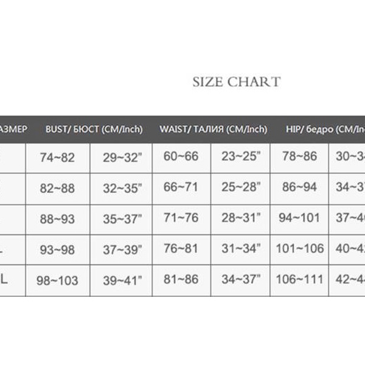Select the 23~25" waist inch cell
This screenshot has width=365, height=365.
[x=241, y=157]
